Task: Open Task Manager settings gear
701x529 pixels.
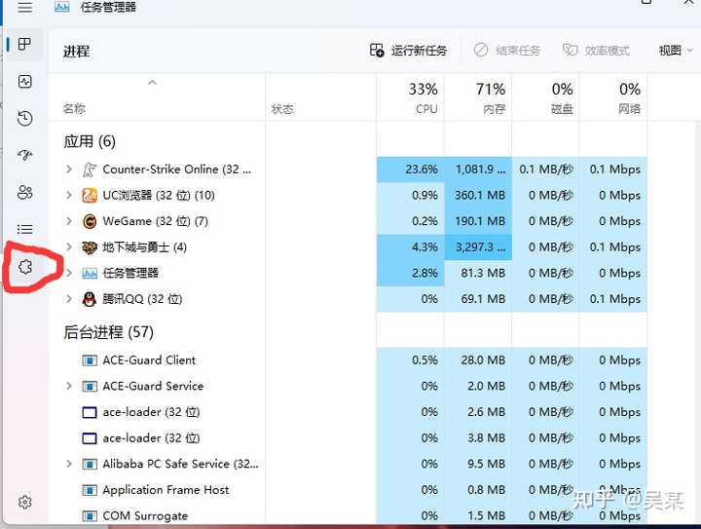Action: pyautogui.click(x=25, y=502)
